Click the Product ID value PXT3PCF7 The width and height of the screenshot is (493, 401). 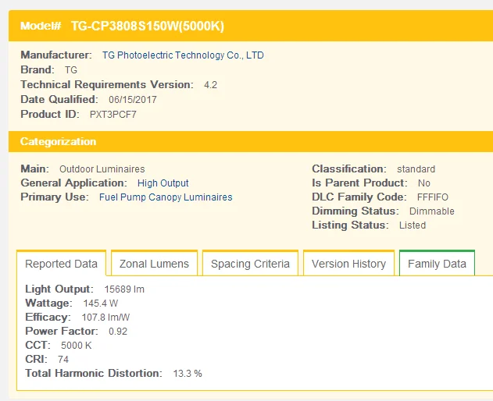click(113, 115)
